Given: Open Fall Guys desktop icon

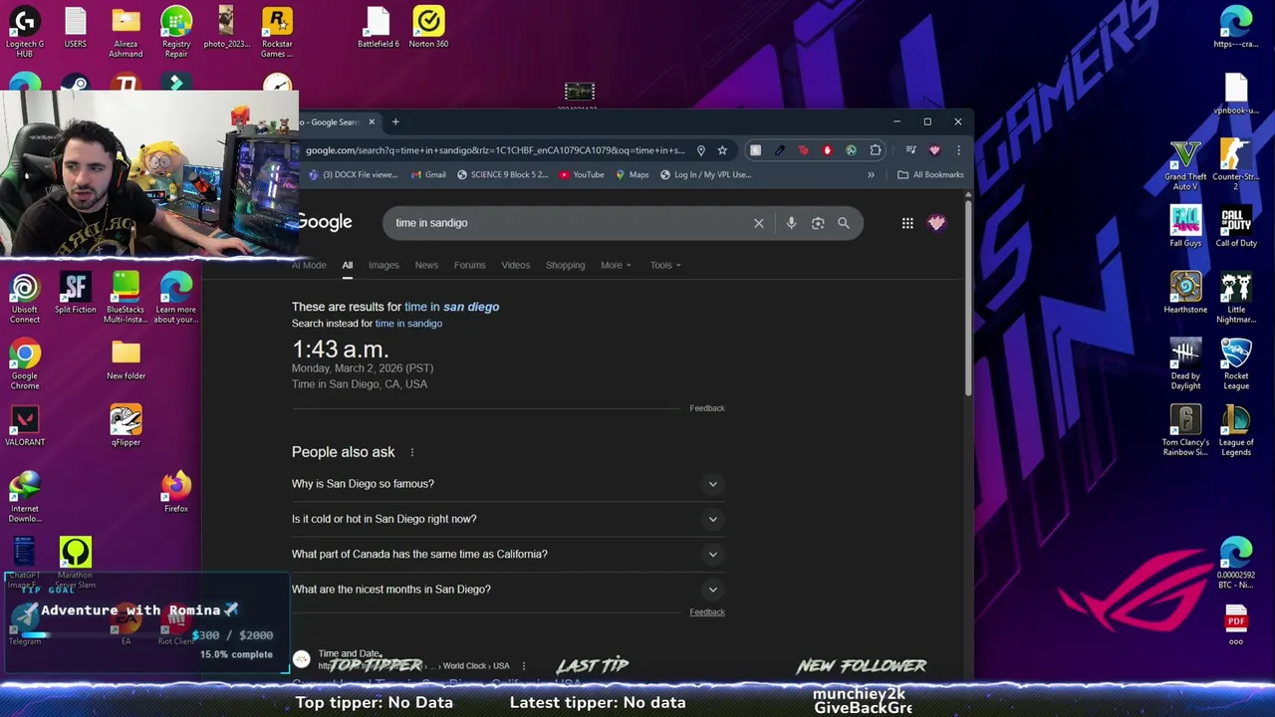Looking at the screenshot, I should coord(1185,227).
